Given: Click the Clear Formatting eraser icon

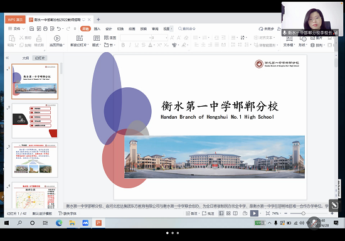Looking at the screenshot, I should pos(186,38).
